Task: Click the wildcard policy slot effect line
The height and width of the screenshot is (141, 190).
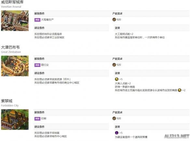Action: tap(131, 137)
